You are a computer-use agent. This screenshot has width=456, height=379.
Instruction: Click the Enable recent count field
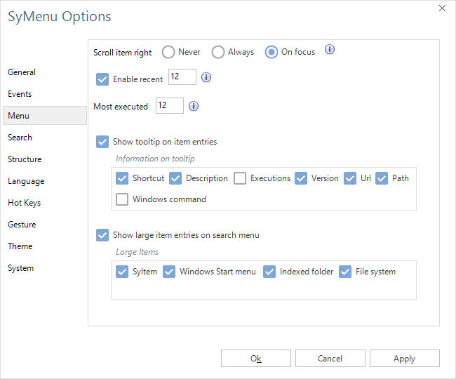[x=182, y=77]
